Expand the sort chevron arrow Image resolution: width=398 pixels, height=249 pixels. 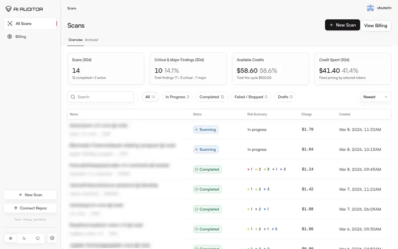(386, 97)
